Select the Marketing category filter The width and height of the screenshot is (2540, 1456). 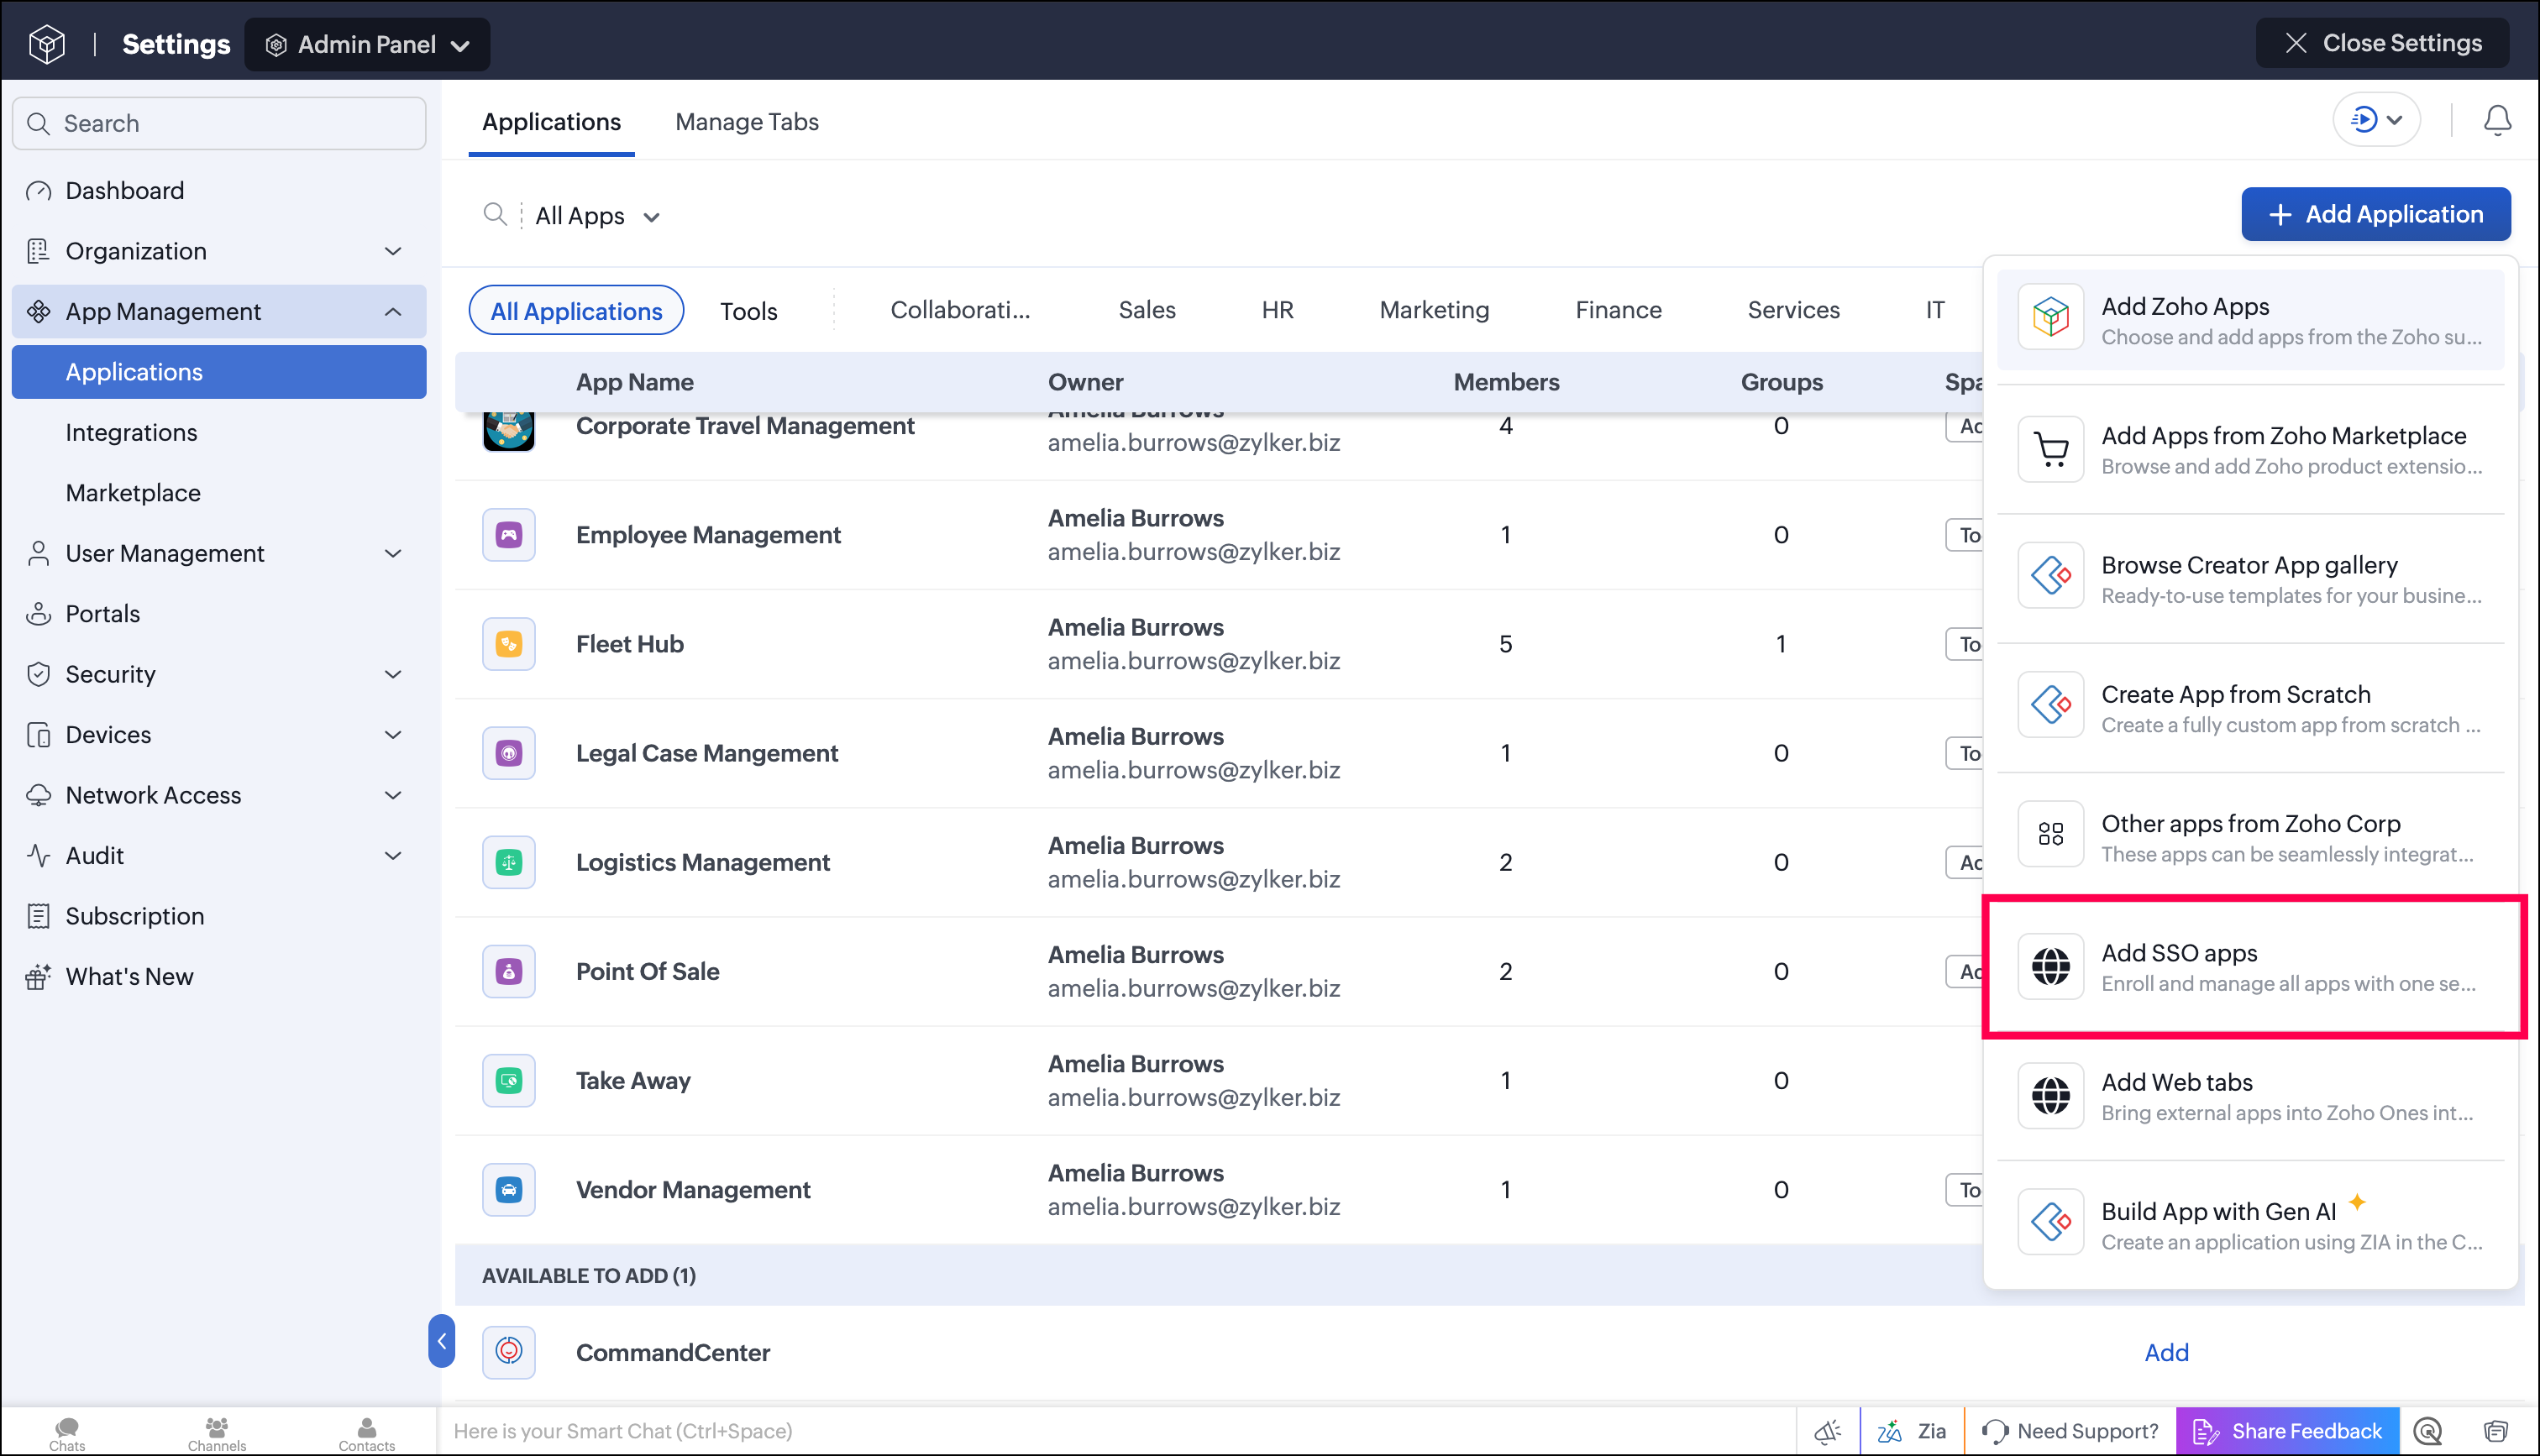[1434, 310]
